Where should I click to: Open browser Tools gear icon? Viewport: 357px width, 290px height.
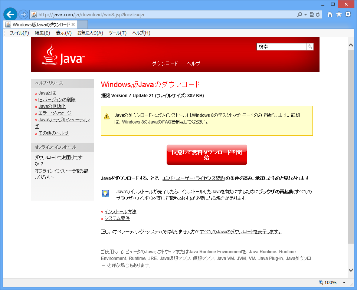(x=348, y=14)
